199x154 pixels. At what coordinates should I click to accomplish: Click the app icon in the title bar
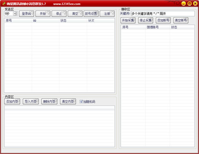[x=4, y=4]
